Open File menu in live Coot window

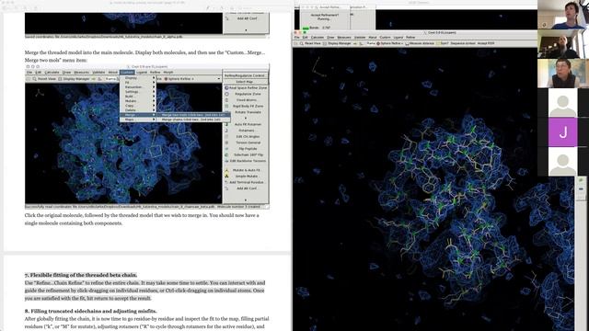point(296,37)
